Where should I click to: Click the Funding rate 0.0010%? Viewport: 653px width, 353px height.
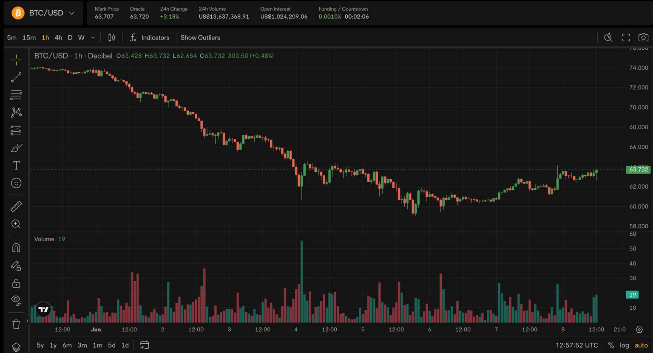pyautogui.click(x=330, y=17)
